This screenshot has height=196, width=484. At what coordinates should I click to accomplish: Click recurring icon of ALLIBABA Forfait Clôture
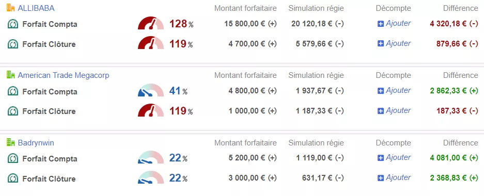pos(13,44)
